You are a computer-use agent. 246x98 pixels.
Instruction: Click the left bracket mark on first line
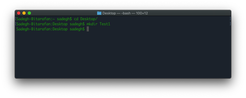16,19
